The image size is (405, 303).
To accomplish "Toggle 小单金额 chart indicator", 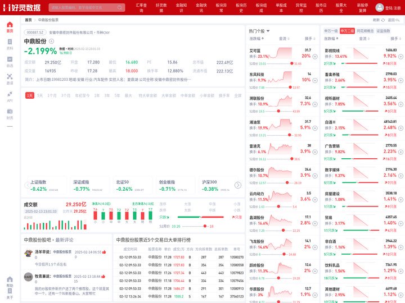I will tap(207, 95).
